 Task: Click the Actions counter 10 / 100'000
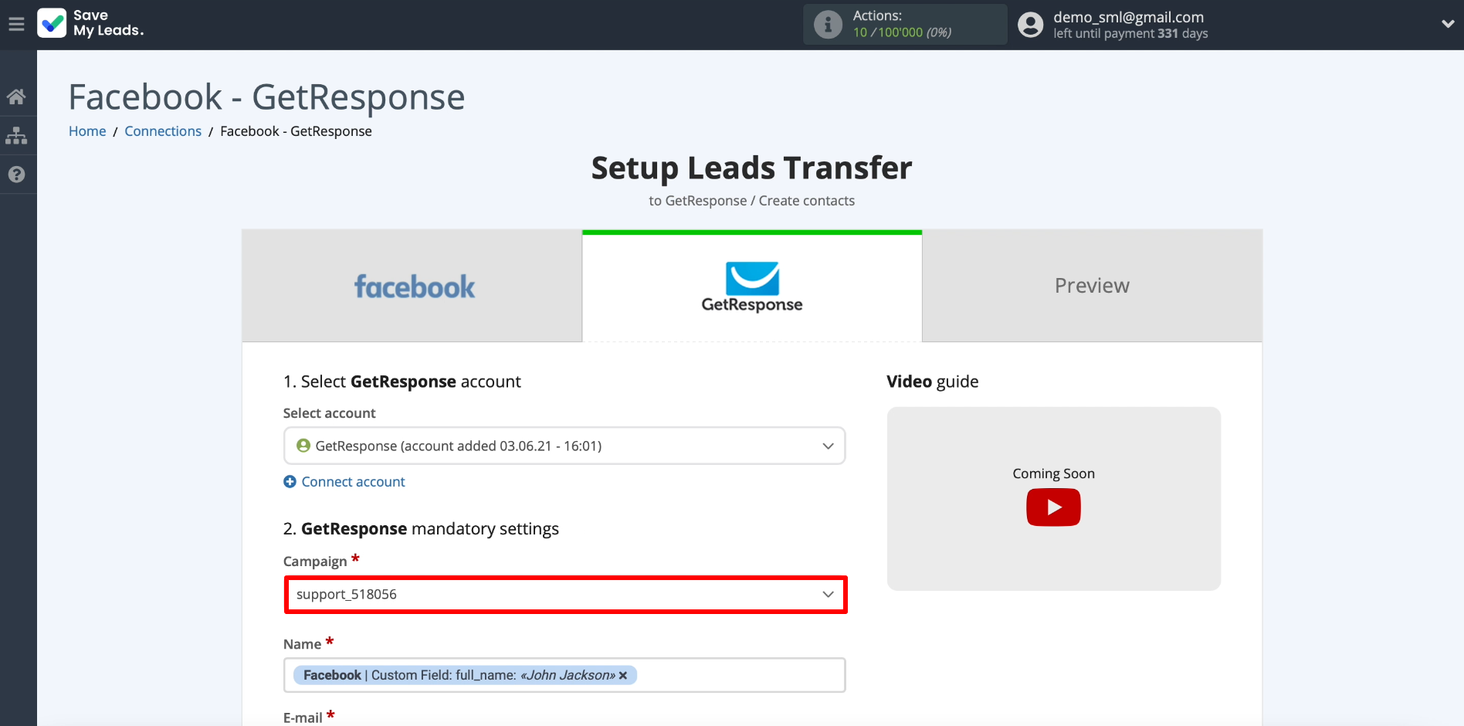902,32
